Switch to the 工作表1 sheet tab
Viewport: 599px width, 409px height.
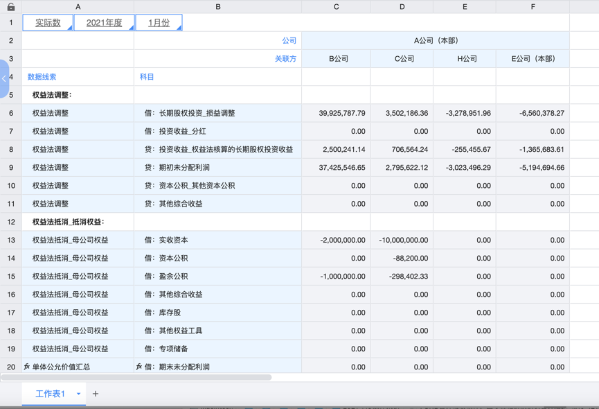point(50,394)
